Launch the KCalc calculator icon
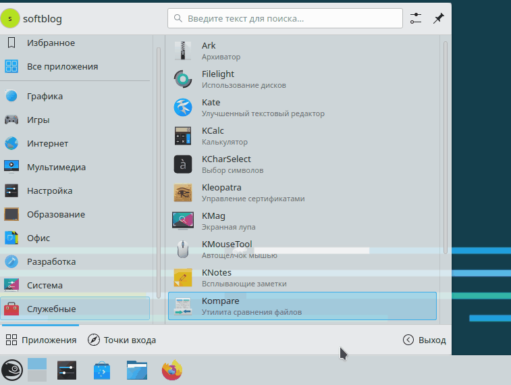The height and width of the screenshot is (385, 511). tap(183, 136)
